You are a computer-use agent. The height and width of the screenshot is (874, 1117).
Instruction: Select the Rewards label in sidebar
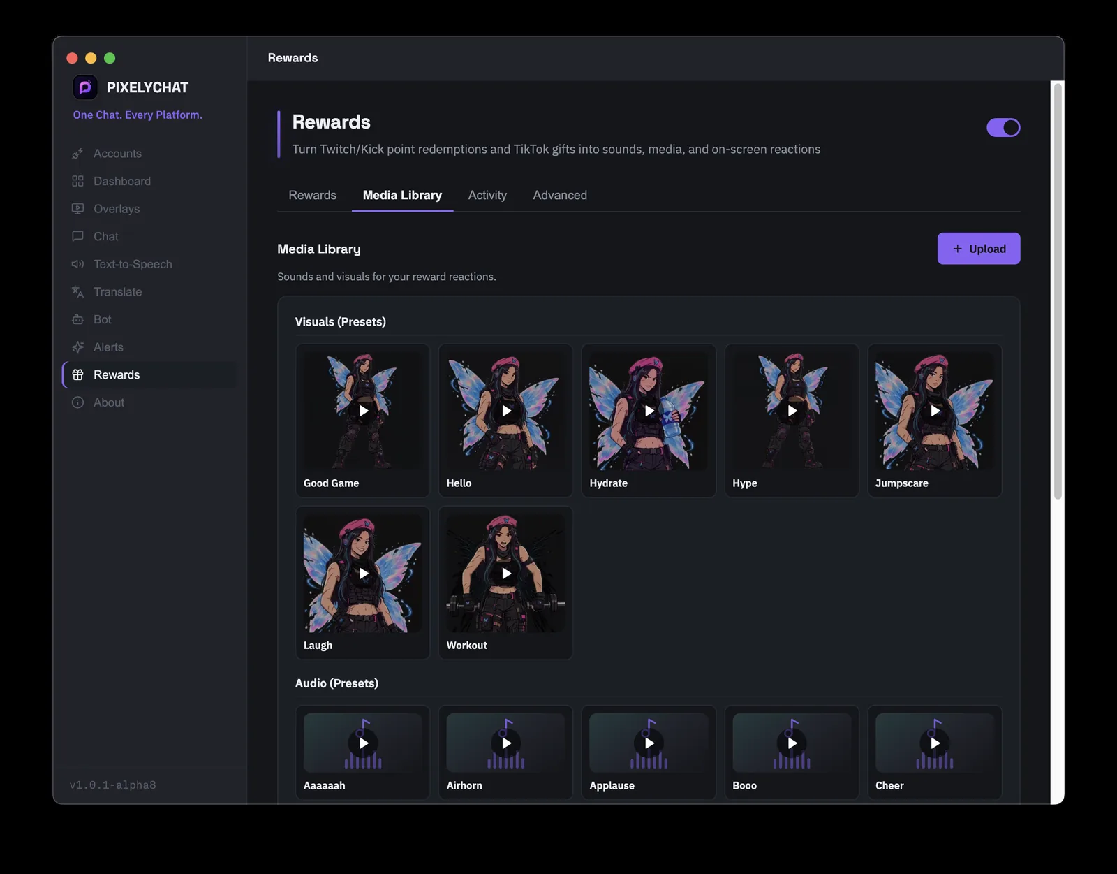[x=117, y=374]
